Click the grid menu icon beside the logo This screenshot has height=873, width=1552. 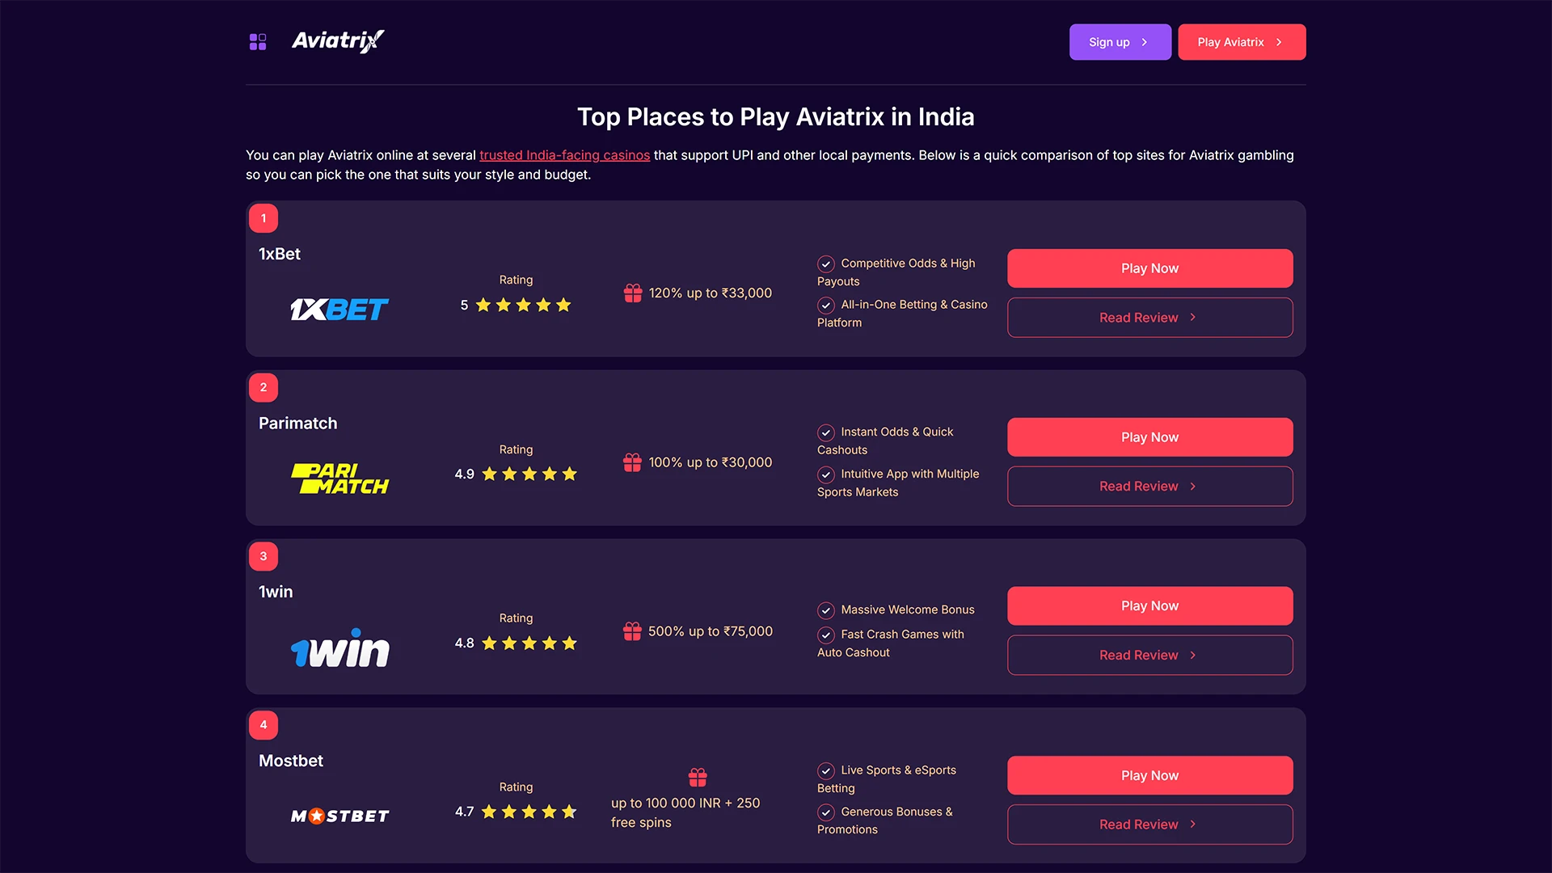tap(258, 41)
